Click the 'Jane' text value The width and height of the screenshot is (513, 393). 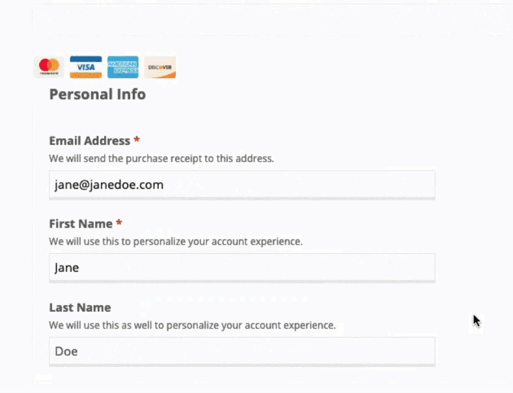tap(67, 268)
